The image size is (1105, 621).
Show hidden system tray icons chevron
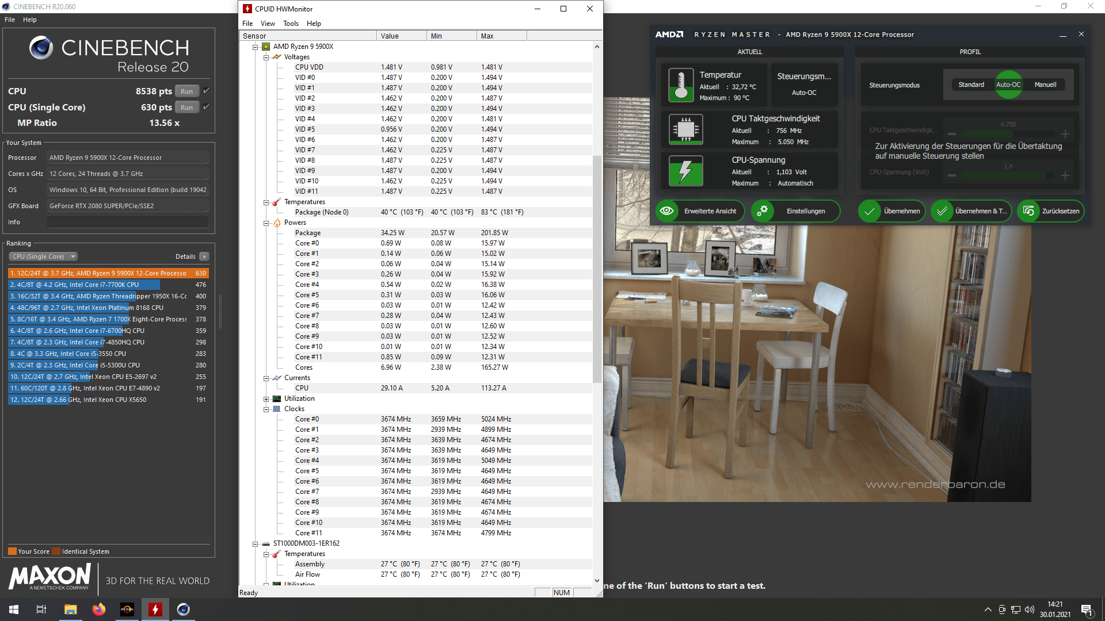(x=988, y=609)
